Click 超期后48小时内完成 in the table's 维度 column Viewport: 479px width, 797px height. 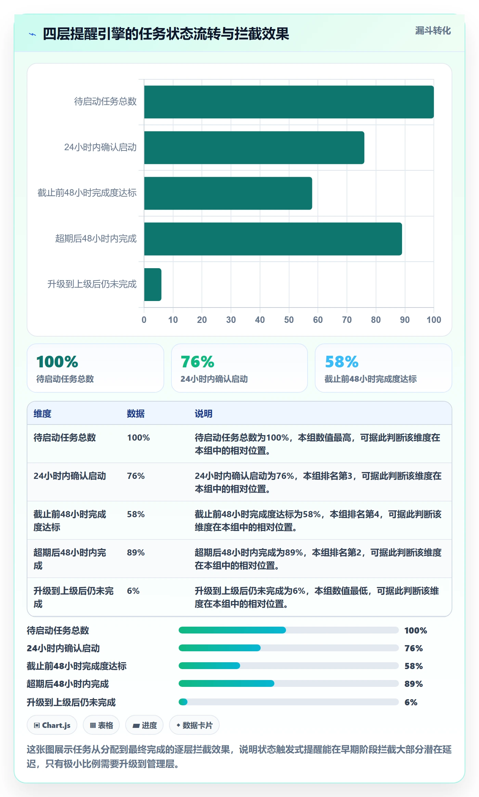(70, 559)
